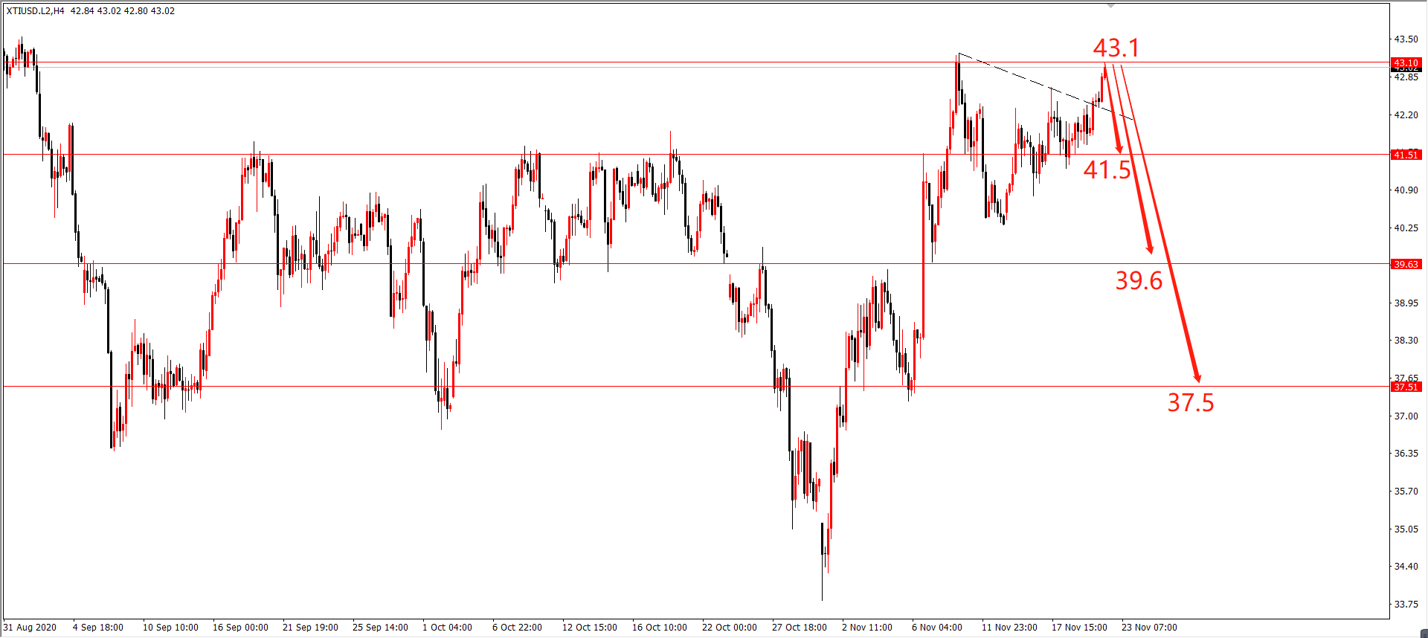The image size is (1428, 638).
Task: Click the 17 Nov 15:00 date label
Action: pos(1079,628)
